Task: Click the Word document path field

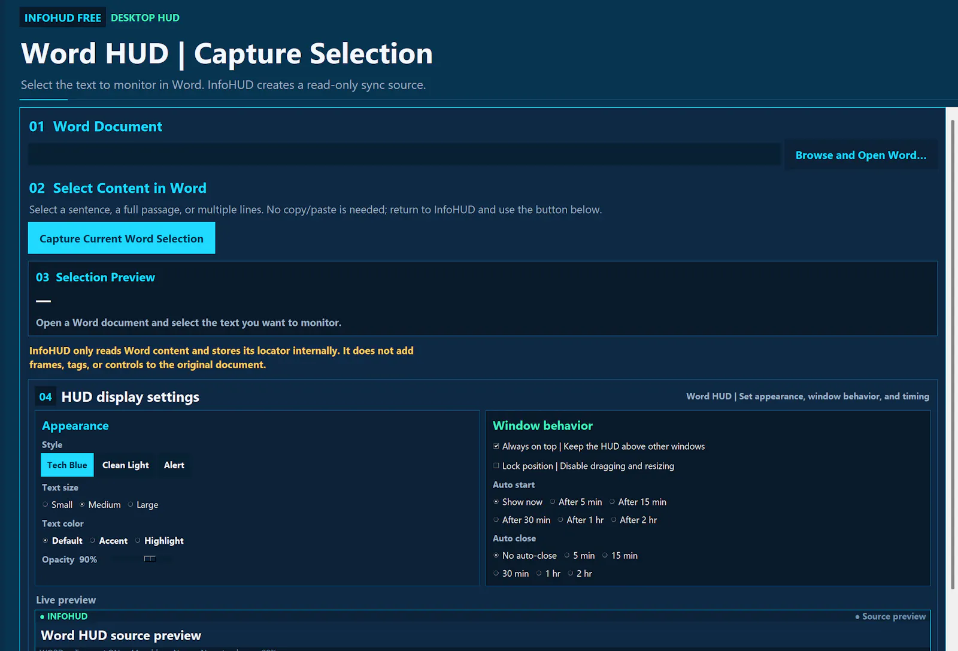Action: tap(404, 155)
